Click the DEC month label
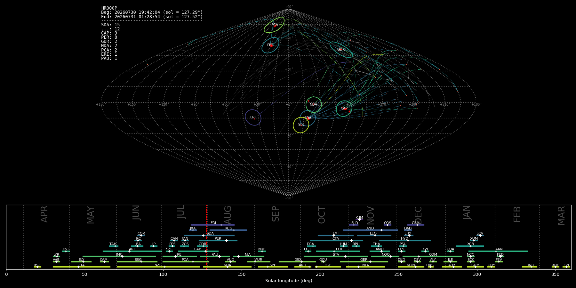Image resolution: width=576 pixels, height=288 pixels. click(418, 215)
